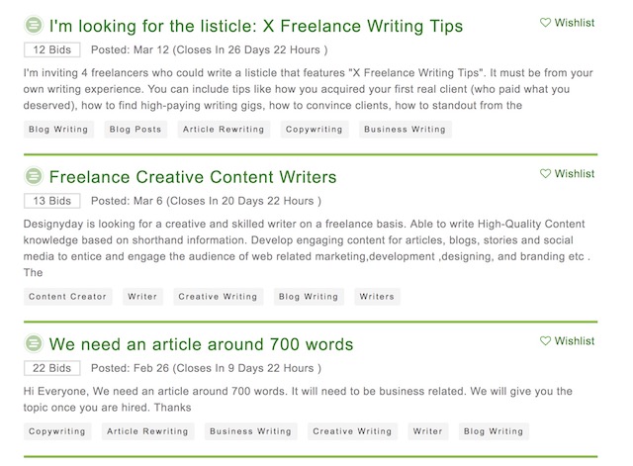633x466 pixels.
Task: Open the Freelance Creative Content Writers posting
Action: pos(193,177)
